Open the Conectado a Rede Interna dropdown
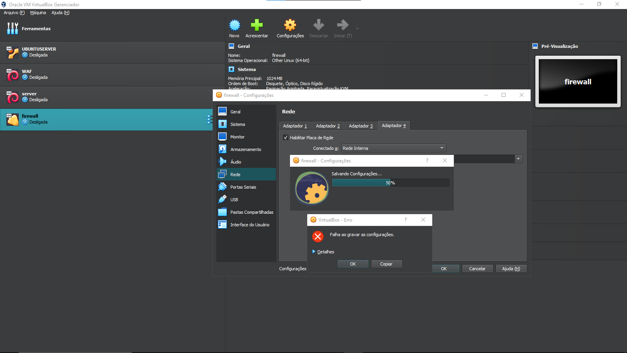 tap(393, 148)
